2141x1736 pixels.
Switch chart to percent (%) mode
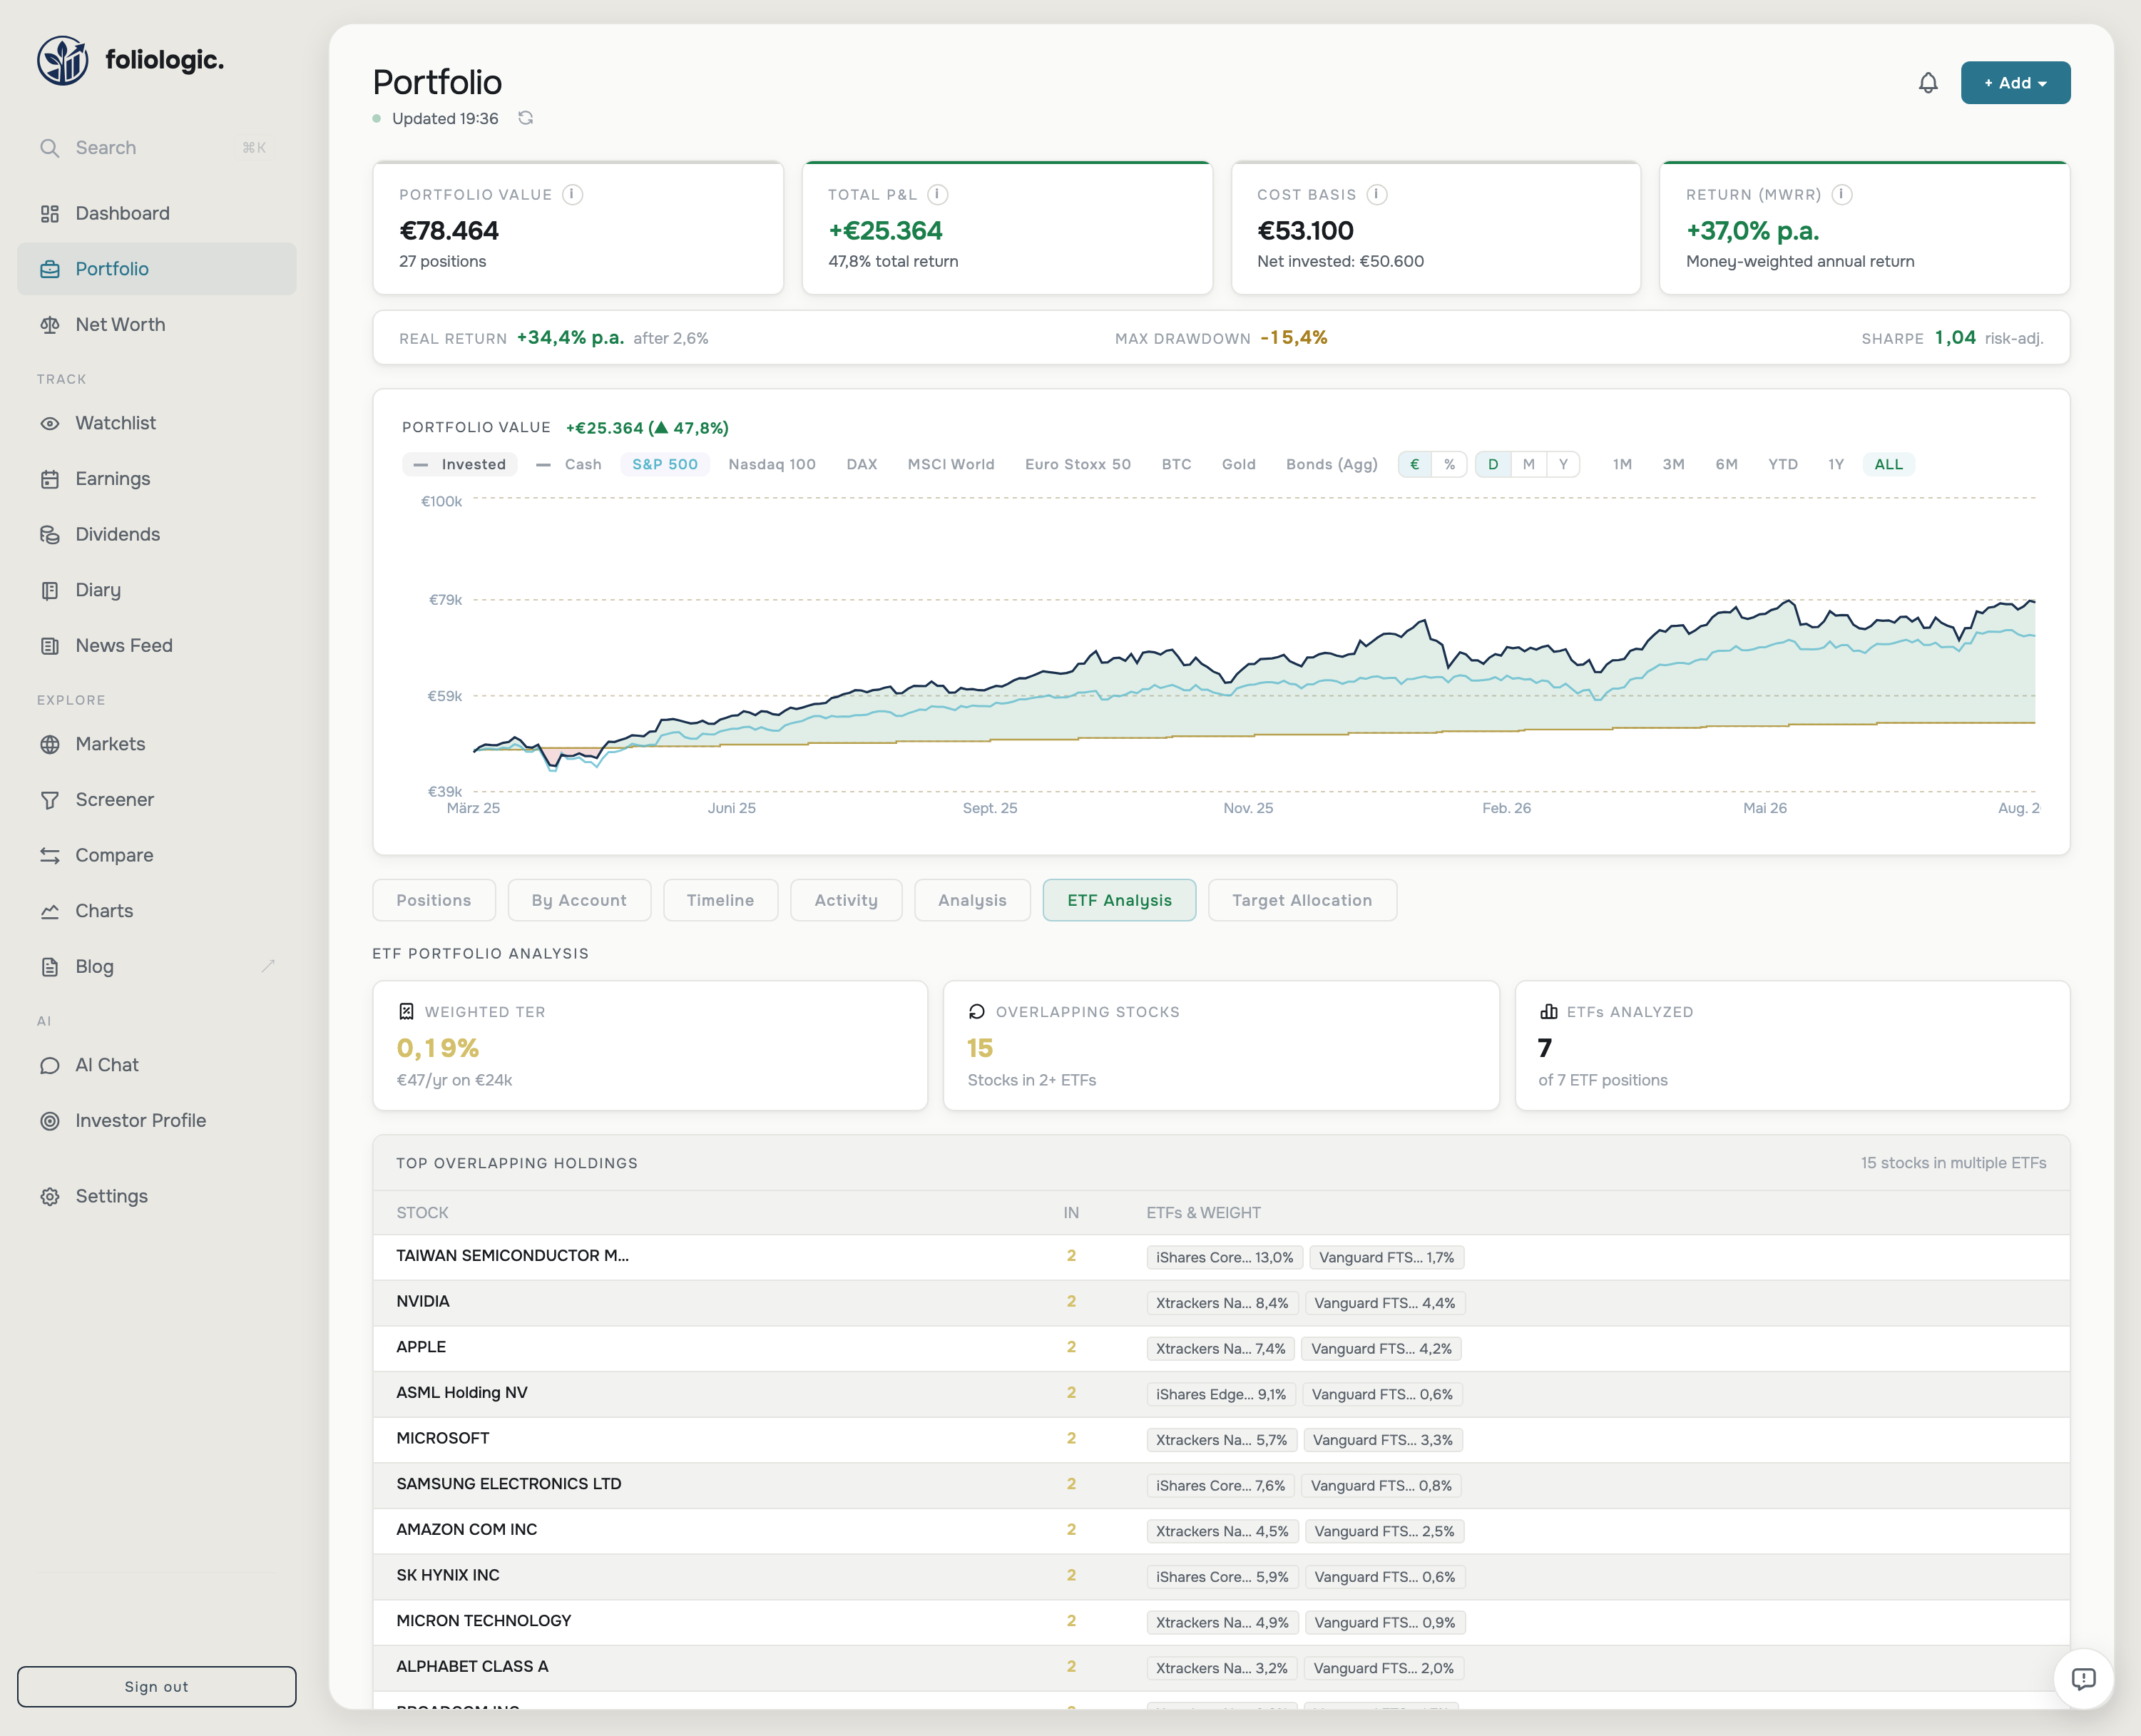(1450, 464)
